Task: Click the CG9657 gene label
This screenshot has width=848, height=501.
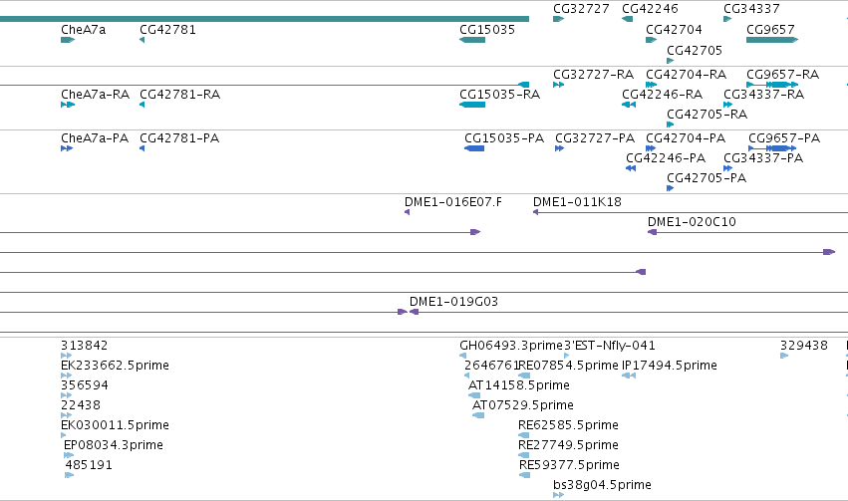Action: pyautogui.click(x=770, y=30)
